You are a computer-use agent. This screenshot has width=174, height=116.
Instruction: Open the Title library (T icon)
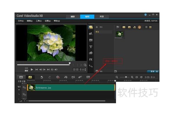point(91,47)
